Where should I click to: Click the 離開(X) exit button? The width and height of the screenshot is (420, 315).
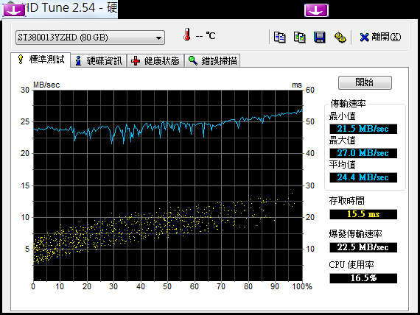tap(380, 38)
